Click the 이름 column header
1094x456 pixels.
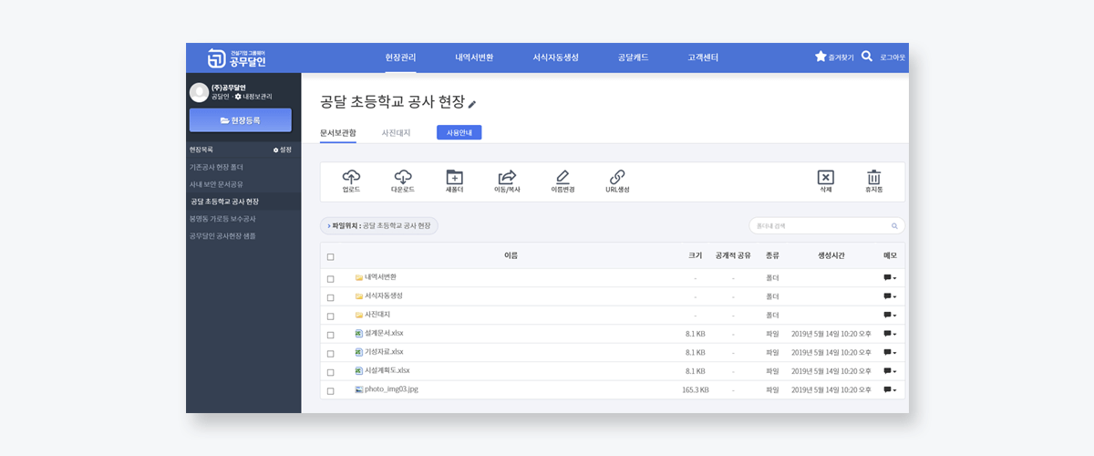click(x=511, y=256)
